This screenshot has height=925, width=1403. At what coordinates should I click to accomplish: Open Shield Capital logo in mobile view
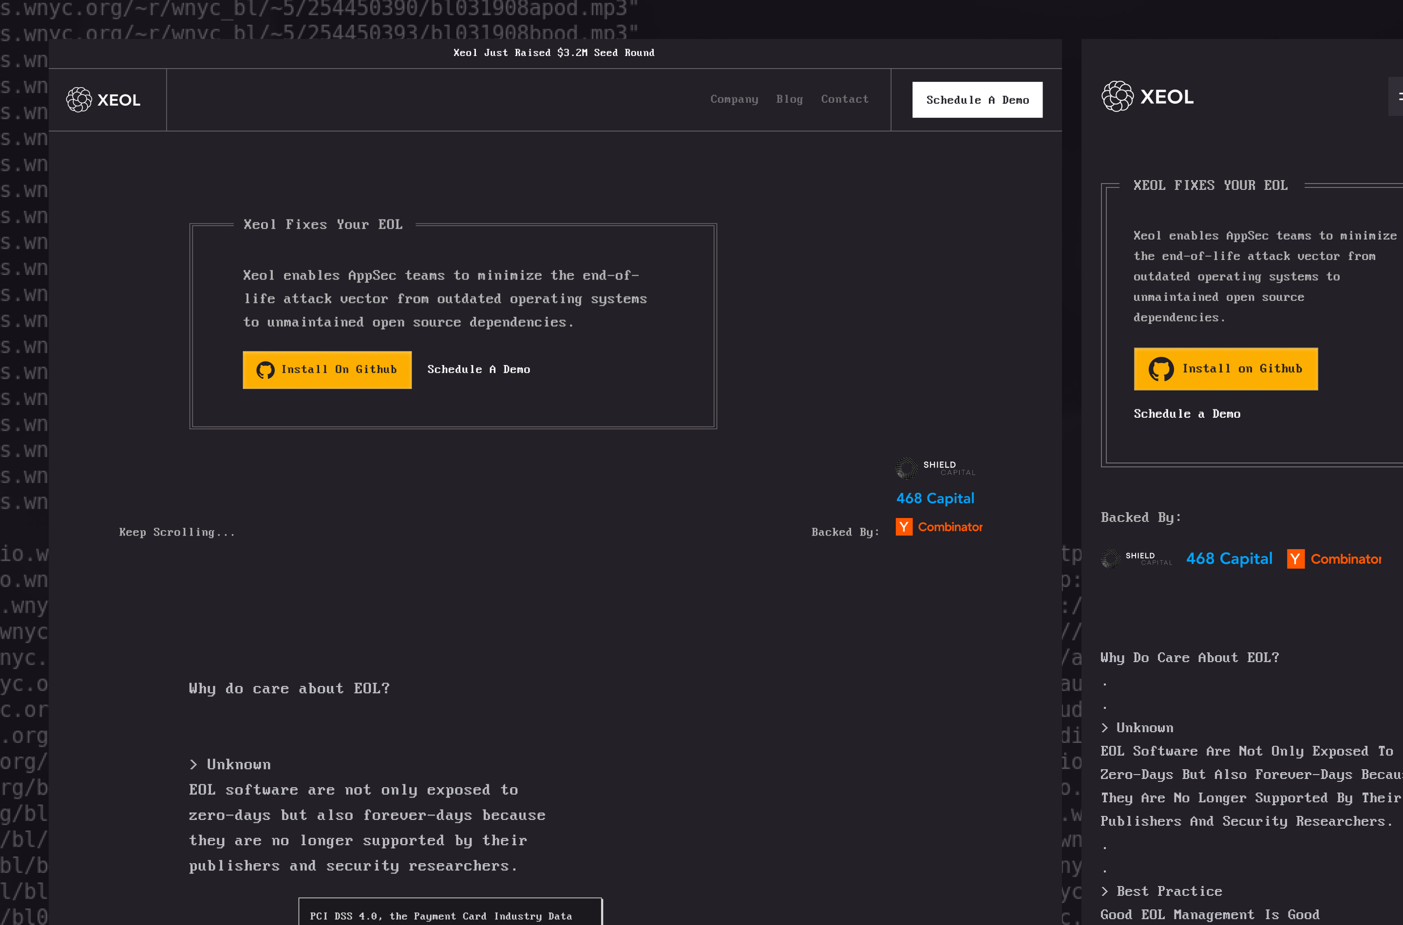pos(1136,559)
